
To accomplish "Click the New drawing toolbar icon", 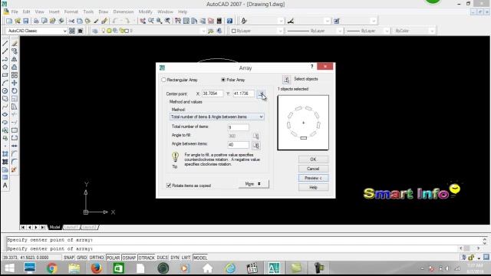I will pyautogui.click(x=9, y=21).
